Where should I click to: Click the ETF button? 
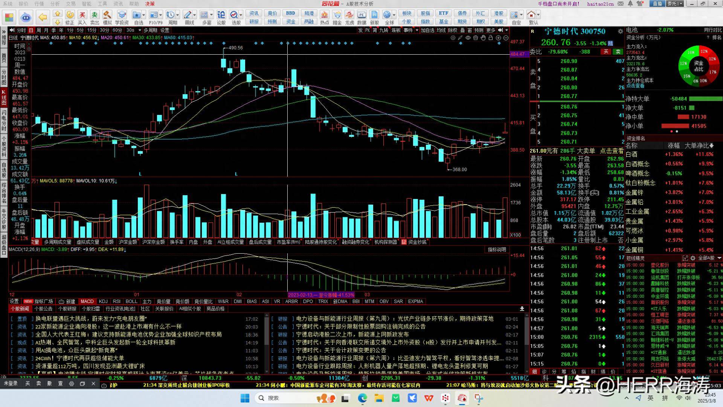pos(444,13)
